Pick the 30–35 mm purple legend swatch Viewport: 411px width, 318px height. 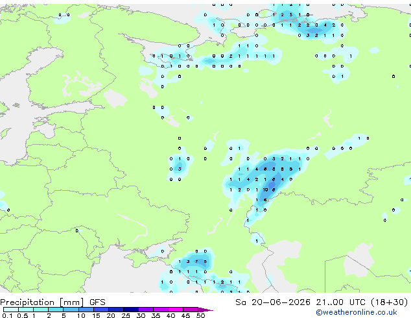pyautogui.click(x=145, y=310)
